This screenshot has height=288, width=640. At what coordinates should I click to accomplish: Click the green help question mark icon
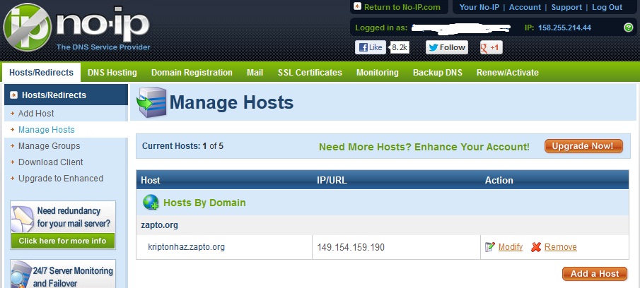click(628, 28)
